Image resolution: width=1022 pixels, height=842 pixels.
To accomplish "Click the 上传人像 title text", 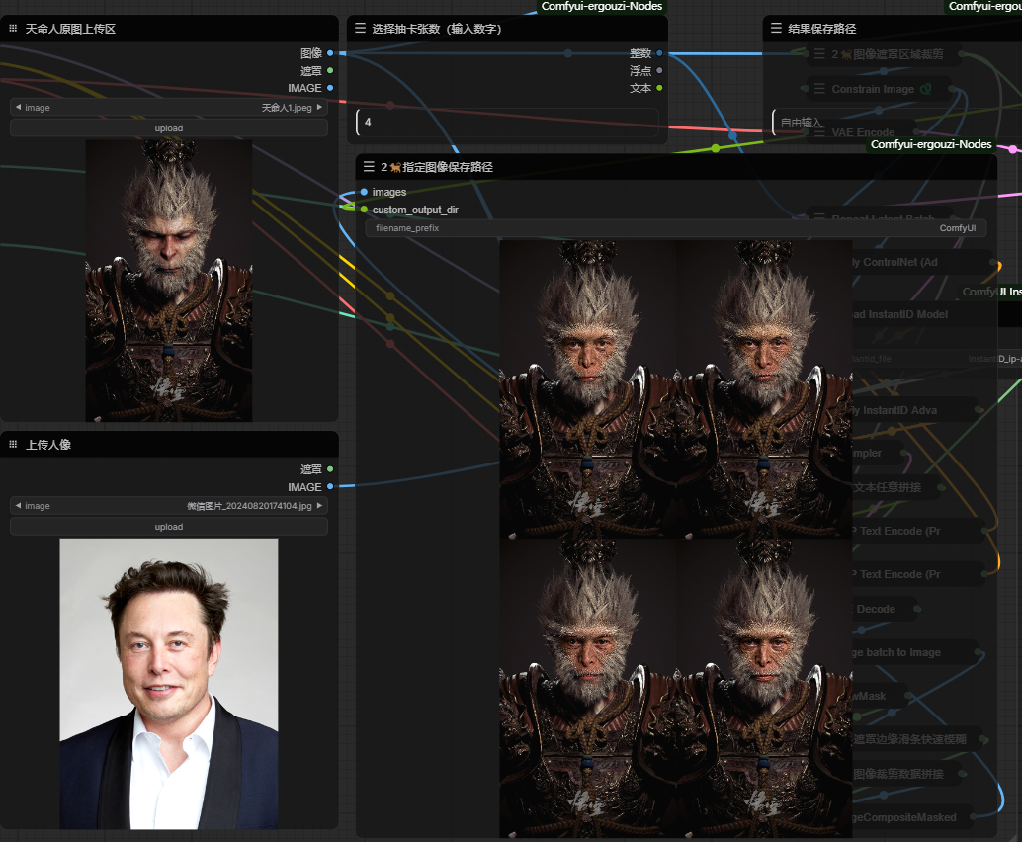I will pyautogui.click(x=48, y=444).
